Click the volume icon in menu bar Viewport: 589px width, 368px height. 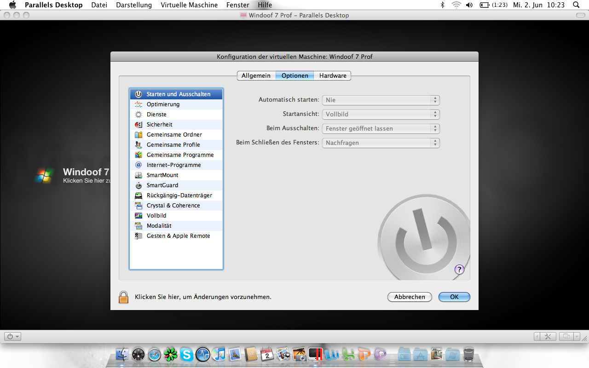pyautogui.click(x=469, y=5)
